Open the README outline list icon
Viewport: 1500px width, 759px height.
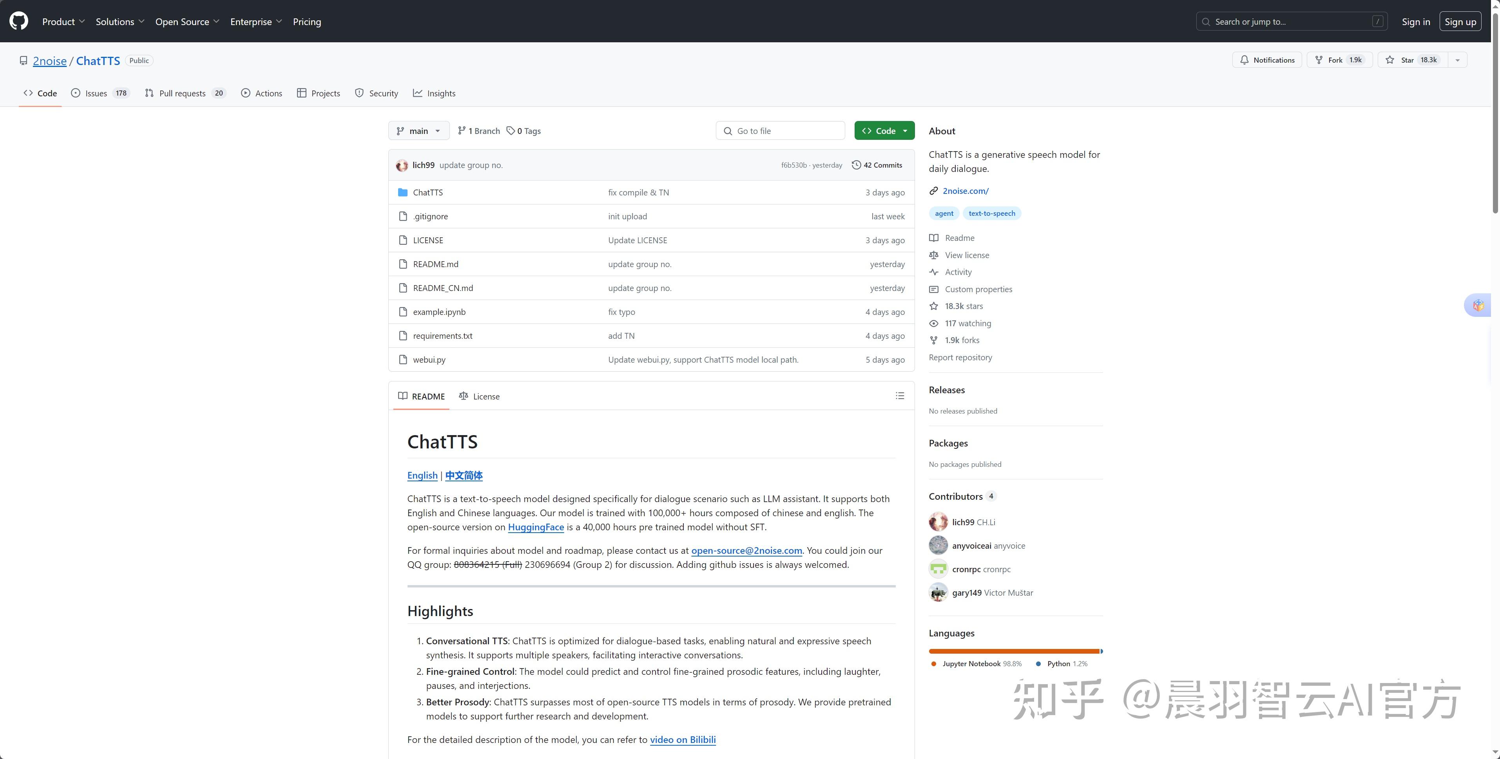(x=900, y=396)
